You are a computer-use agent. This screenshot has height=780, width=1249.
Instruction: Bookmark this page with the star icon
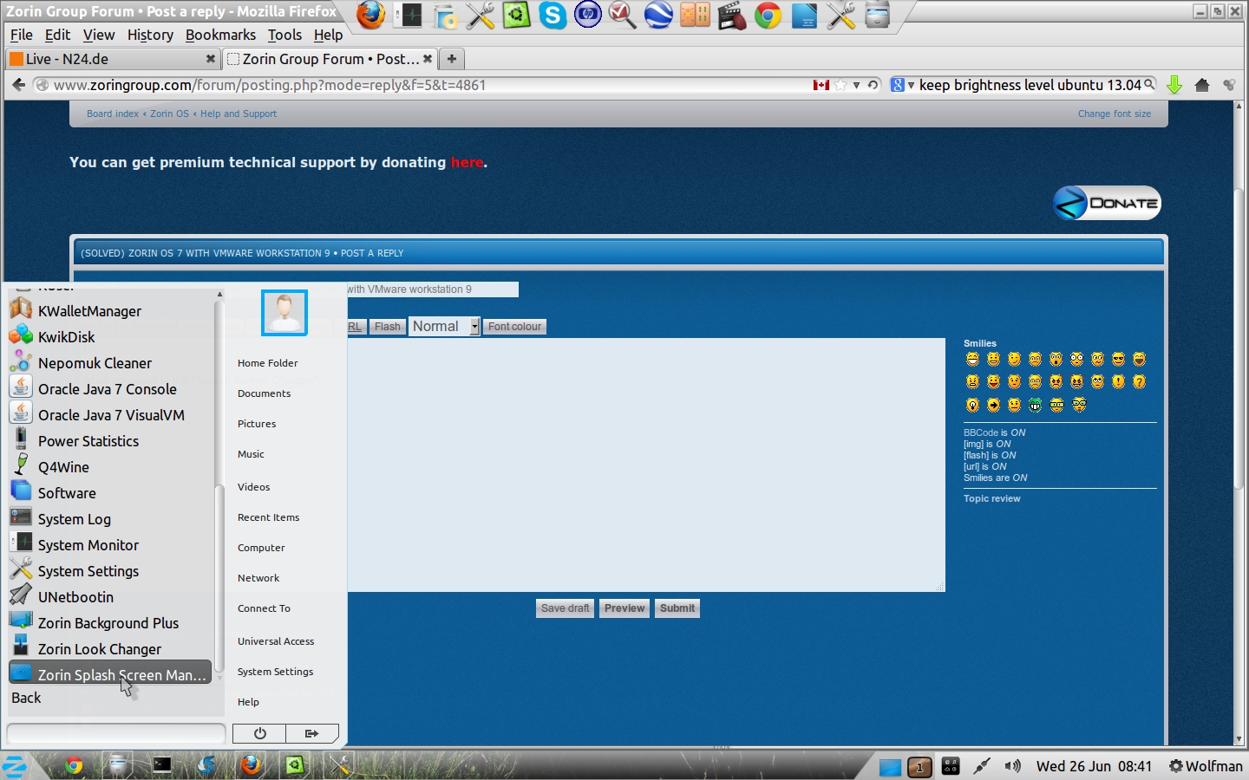pyautogui.click(x=840, y=85)
